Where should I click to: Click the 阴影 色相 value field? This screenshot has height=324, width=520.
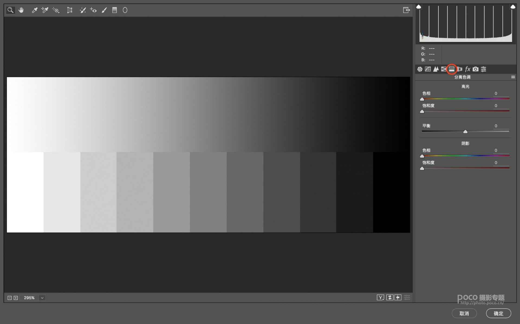501,151
